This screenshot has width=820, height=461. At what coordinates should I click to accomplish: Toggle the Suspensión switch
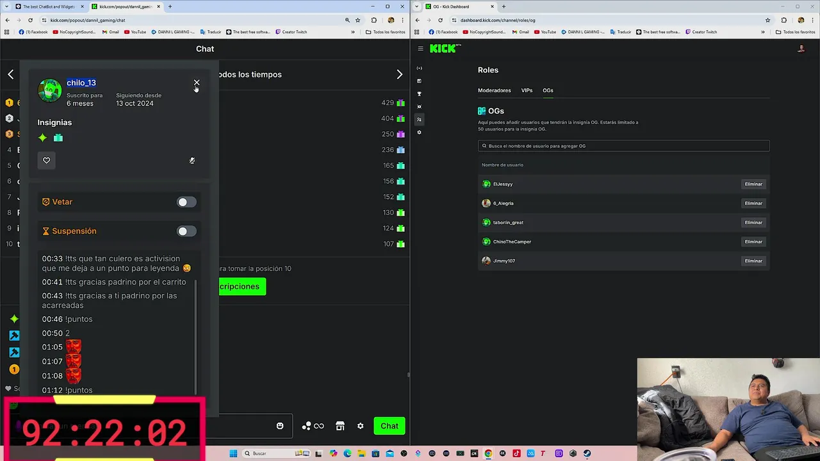[x=186, y=231]
